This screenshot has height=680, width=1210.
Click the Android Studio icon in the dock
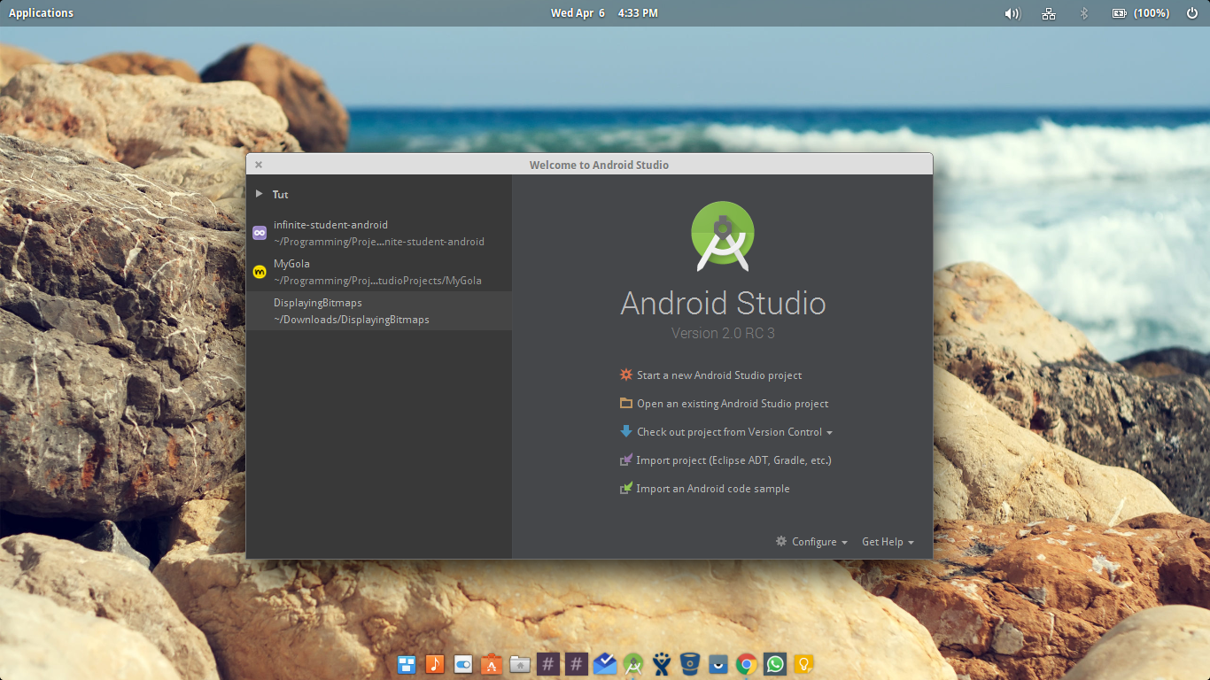633,664
